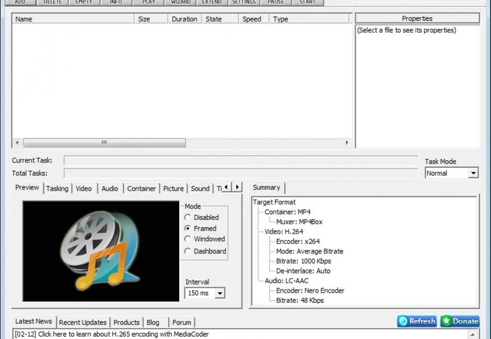Viewport: 491px width, 339px height.
Task: Click the Current Task progress bar
Action: click(x=241, y=160)
